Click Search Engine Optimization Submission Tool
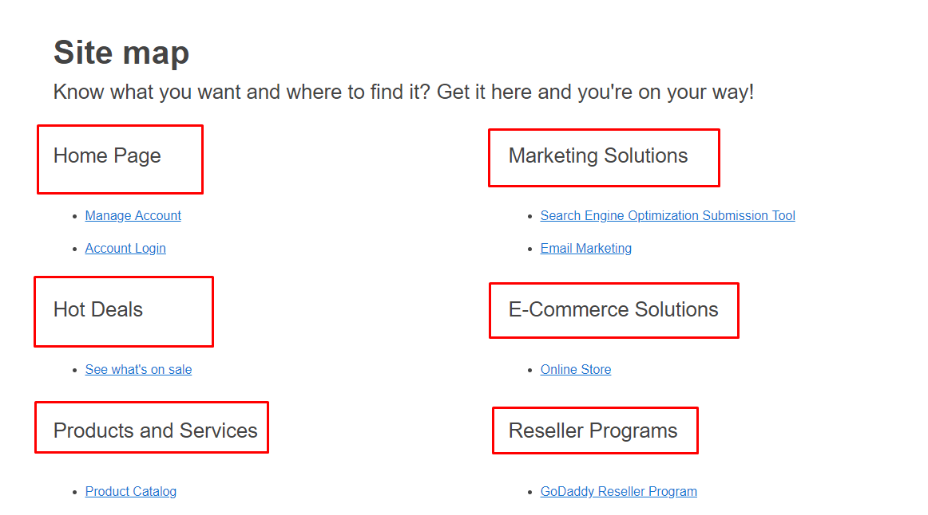This screenshot has height=515, width=928. (668, 215)
